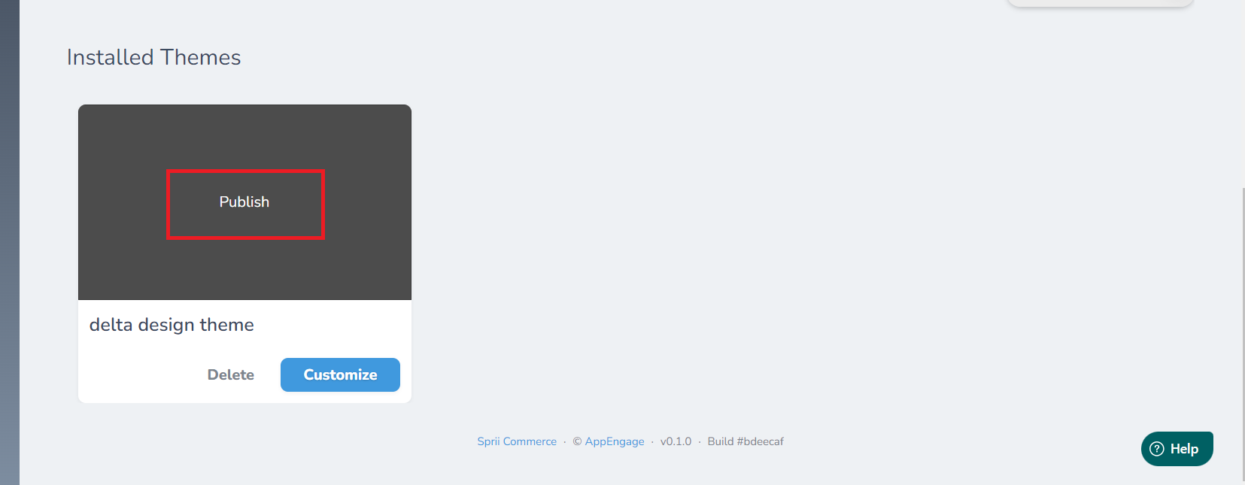
Task: Click the red outline around Publish
Action: pos(245,171)
